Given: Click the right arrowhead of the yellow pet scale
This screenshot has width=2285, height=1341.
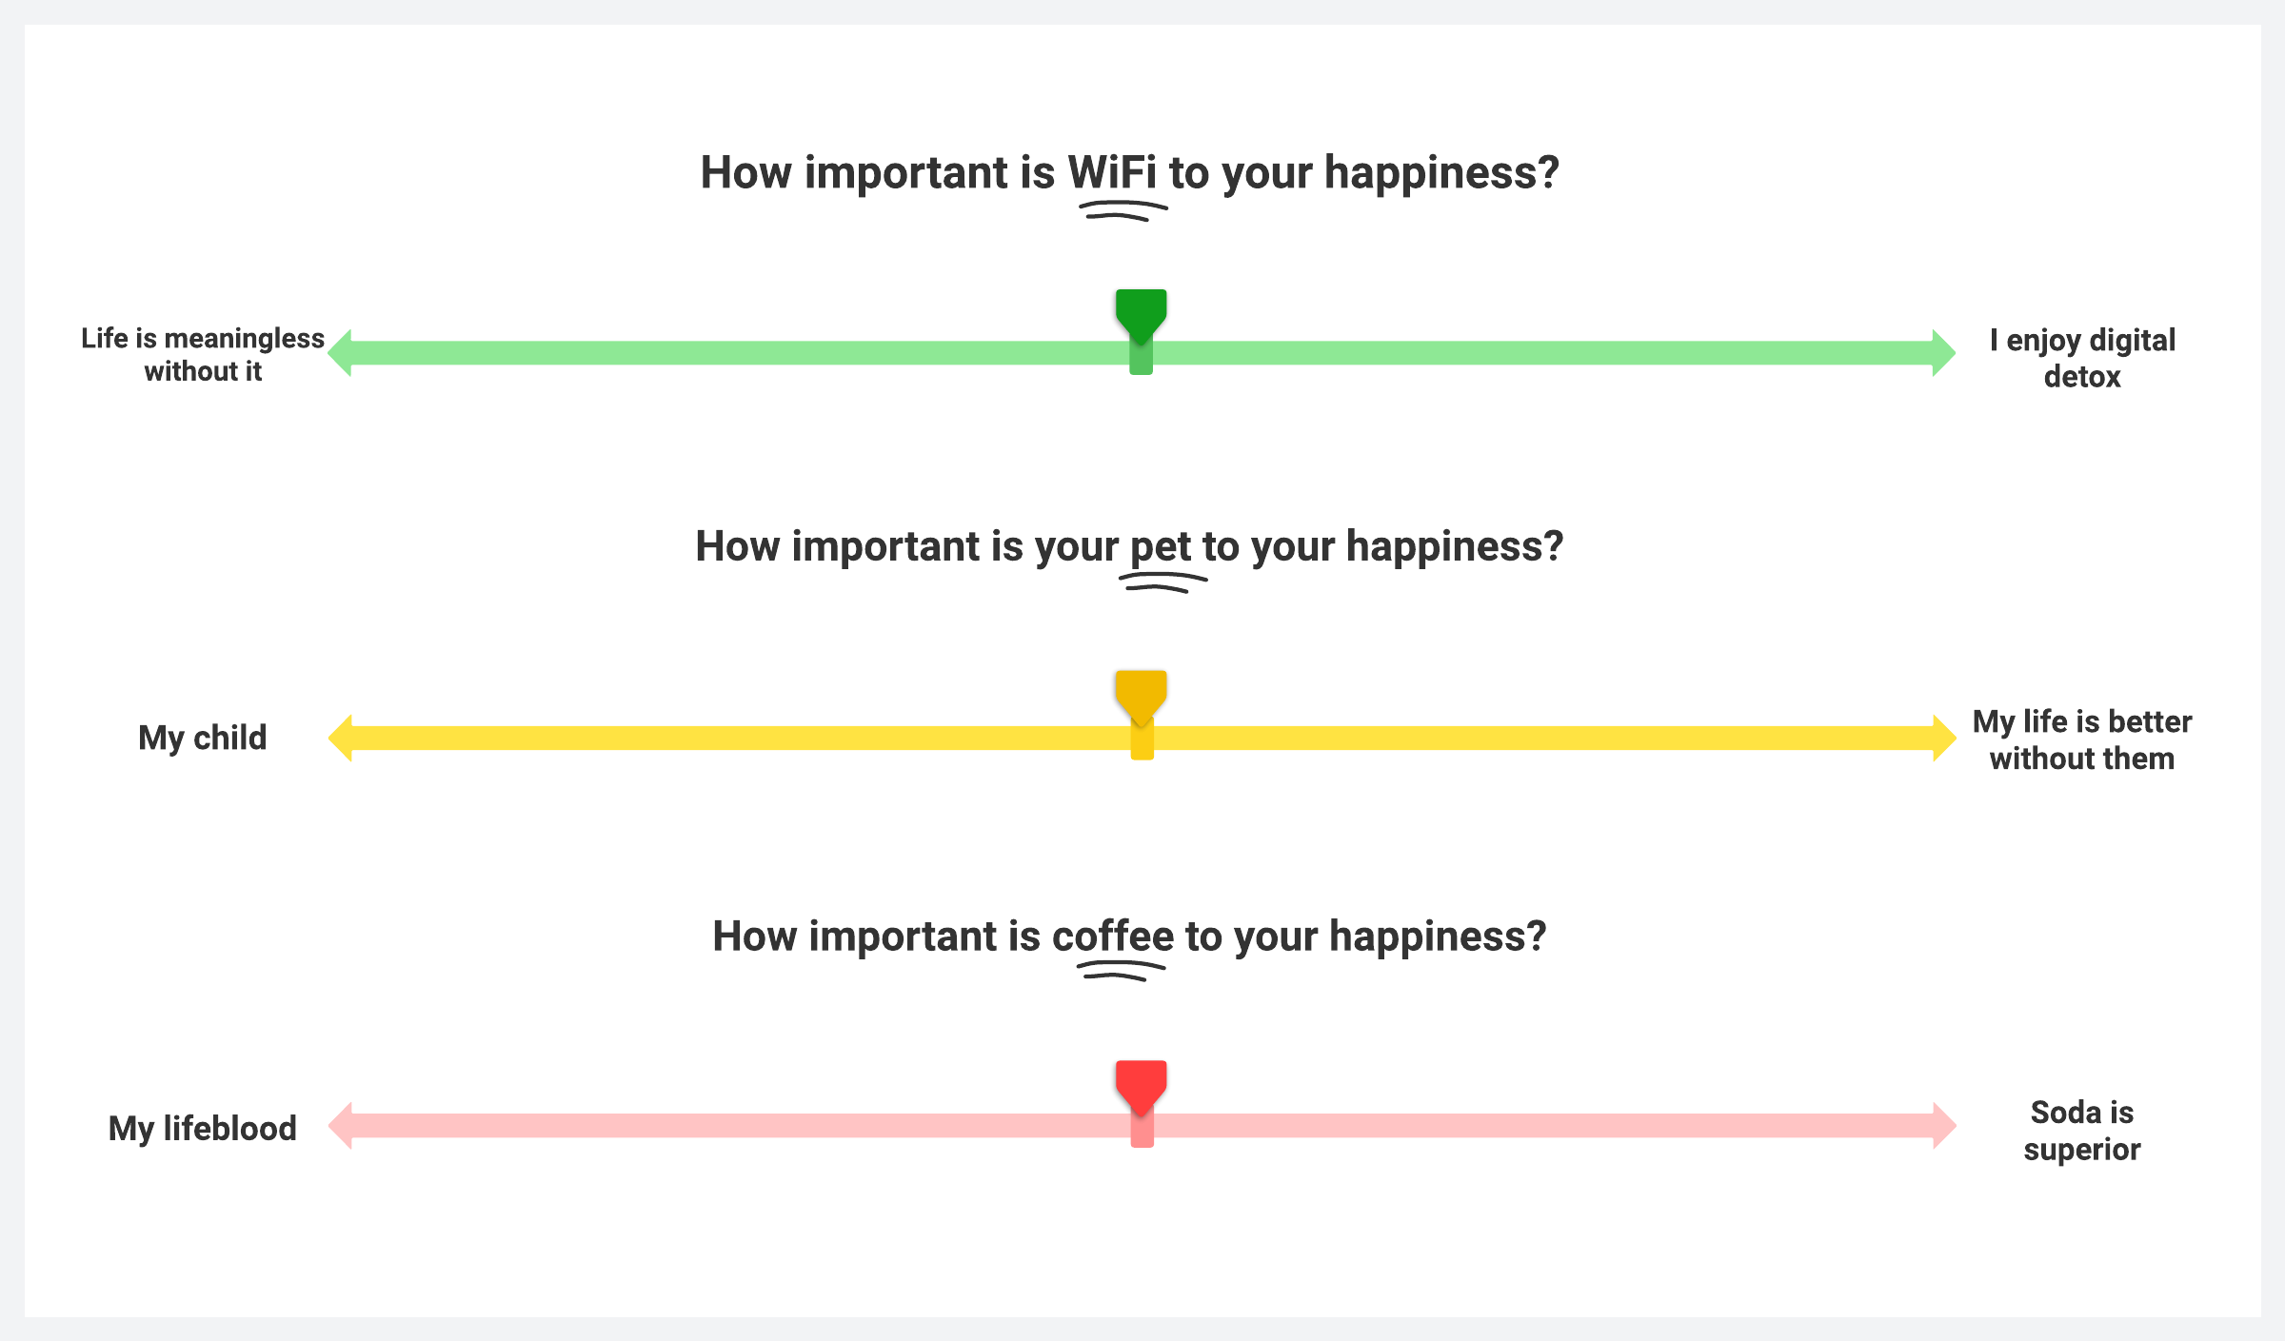Looking at the screenshot, I should coord(1943,738).
